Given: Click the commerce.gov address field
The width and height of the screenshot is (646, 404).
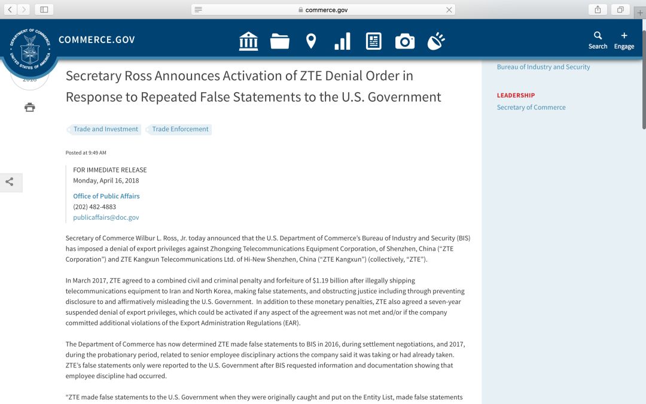Looking at the screenshot, I should click(x=323, y=10).
